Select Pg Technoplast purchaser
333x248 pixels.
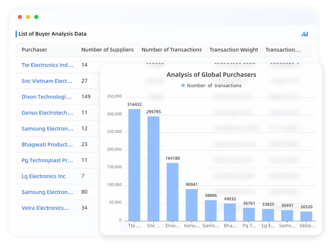pos(47,160)
